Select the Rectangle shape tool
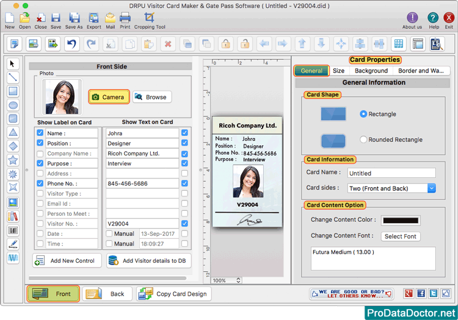This screenshot has height=320, width=458. coord(13,91)
